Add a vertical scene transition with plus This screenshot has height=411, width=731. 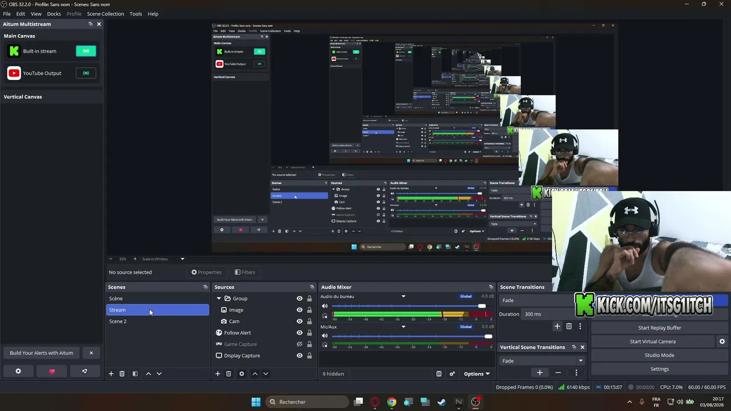(540, 373)
